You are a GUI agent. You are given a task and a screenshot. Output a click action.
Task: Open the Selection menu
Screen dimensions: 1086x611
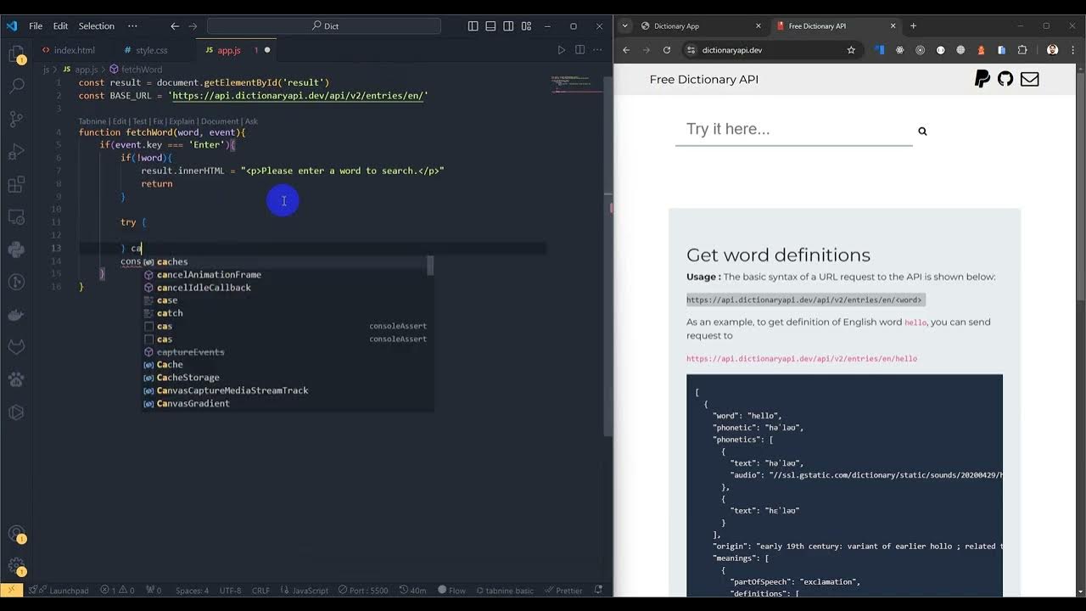tap(97, 26)
